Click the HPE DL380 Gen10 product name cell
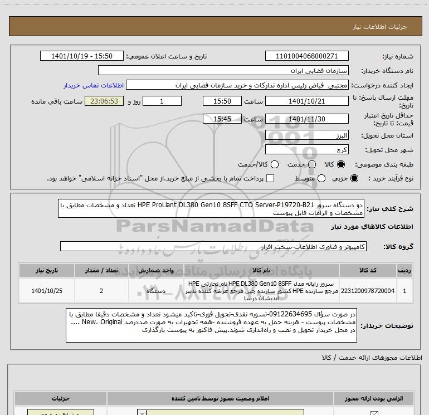 pyautogui.click(x=261, y=291)
